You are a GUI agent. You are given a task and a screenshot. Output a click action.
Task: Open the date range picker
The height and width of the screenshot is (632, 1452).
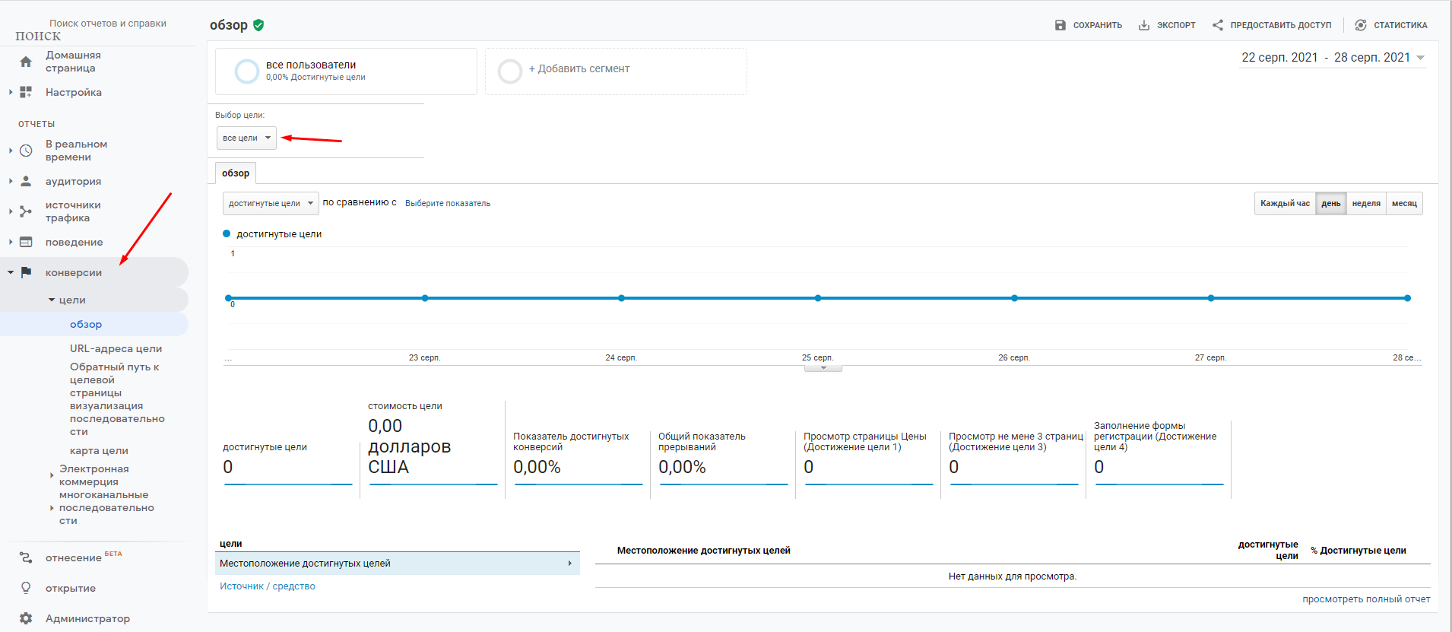tap(1333, 58)
